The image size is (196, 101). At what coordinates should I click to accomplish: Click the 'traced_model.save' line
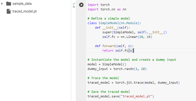(x=121, y=96)
